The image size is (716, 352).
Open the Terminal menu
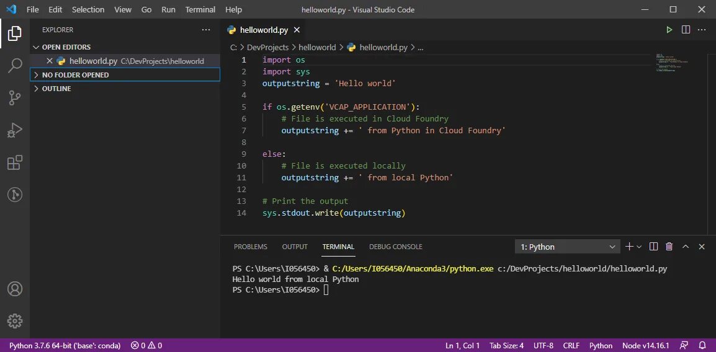pos(200,9)
